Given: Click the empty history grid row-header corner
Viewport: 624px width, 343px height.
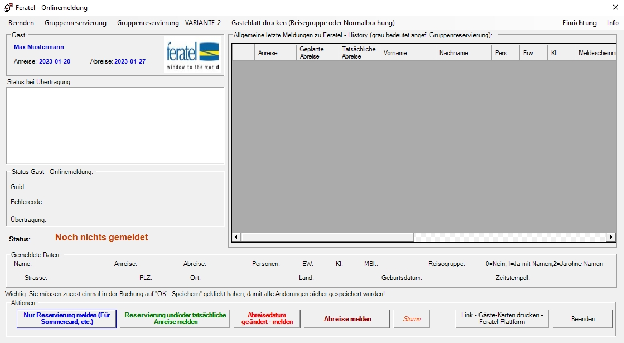Looking at the screenshot, I should tap(243, 52).
